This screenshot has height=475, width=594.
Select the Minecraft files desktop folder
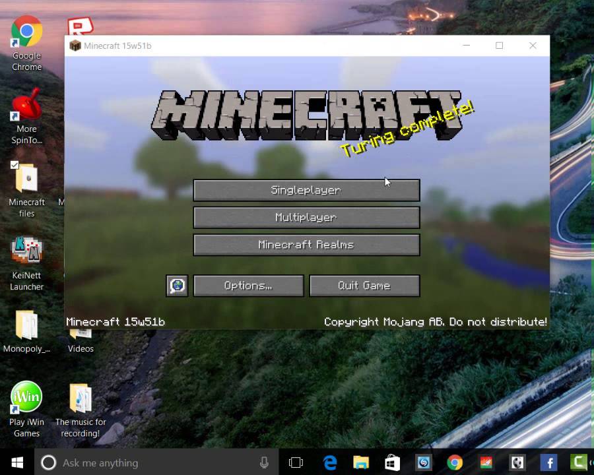26,189
